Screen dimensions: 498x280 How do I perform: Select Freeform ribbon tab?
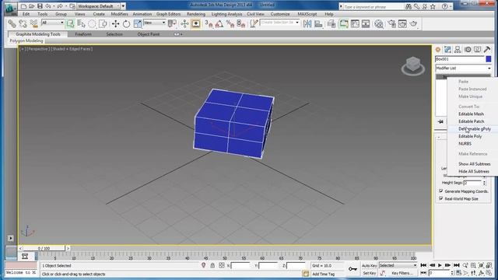(x=83, y=34)
